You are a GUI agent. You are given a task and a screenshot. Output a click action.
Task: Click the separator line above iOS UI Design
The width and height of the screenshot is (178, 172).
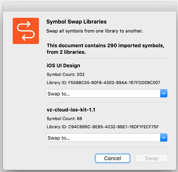107,58
